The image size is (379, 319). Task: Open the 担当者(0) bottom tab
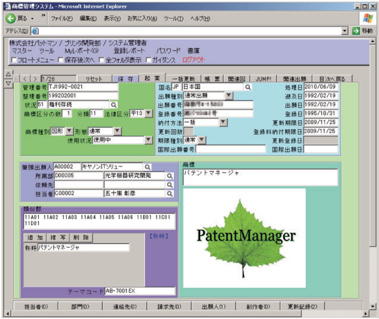pos(36,306)
